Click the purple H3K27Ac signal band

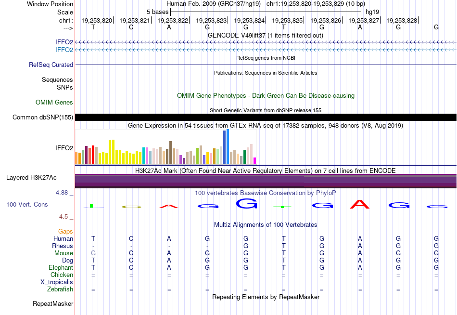[x=266, y=181]
